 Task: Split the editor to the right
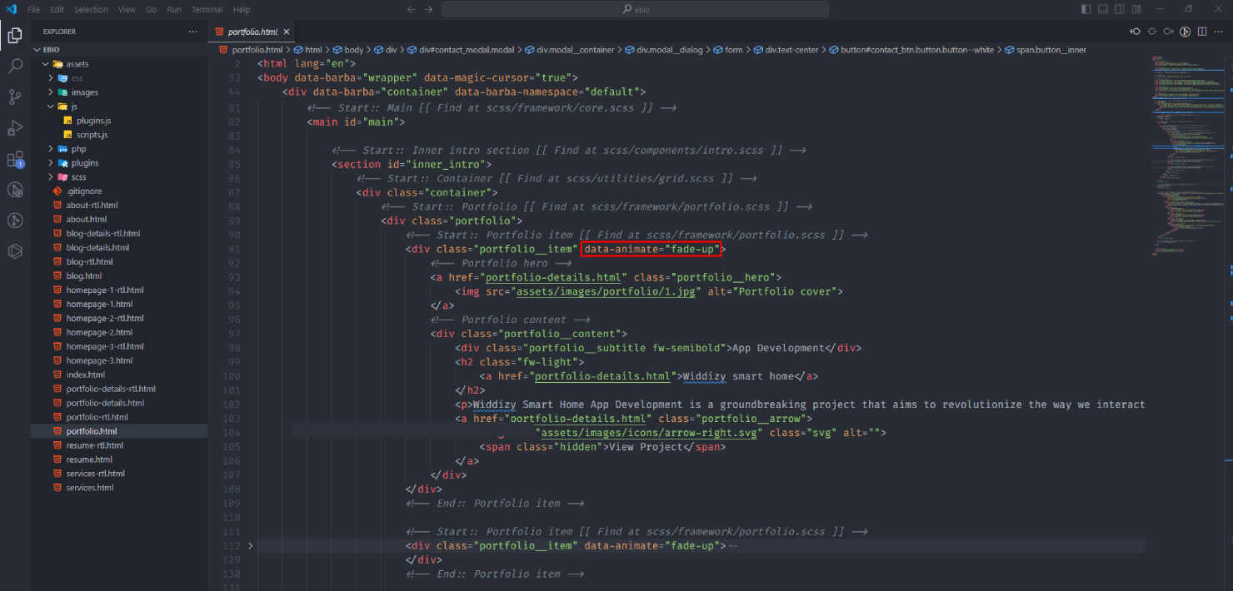click(x=1202, y=32)
